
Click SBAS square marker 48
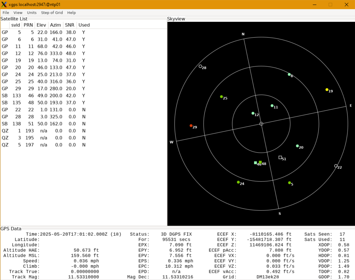click(x=260, y=162)
